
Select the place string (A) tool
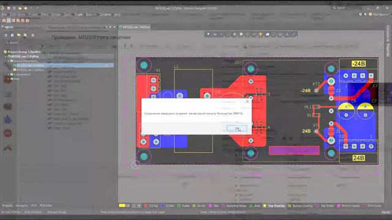(x=287, y=34)
